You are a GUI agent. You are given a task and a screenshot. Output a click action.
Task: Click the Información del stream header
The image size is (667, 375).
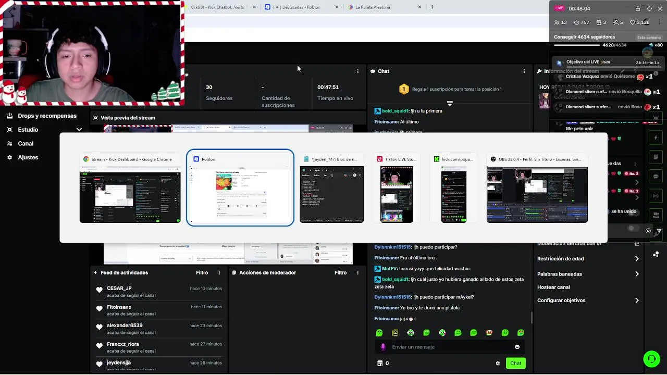tap(571, 71)
